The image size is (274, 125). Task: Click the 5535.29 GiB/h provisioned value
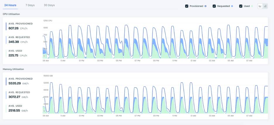click(15, 83)
